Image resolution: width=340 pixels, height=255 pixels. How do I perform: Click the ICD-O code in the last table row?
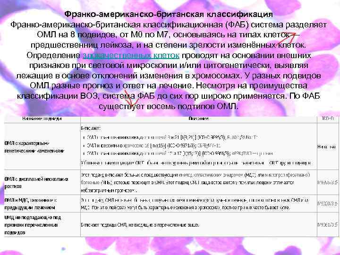tap(328, 225)
